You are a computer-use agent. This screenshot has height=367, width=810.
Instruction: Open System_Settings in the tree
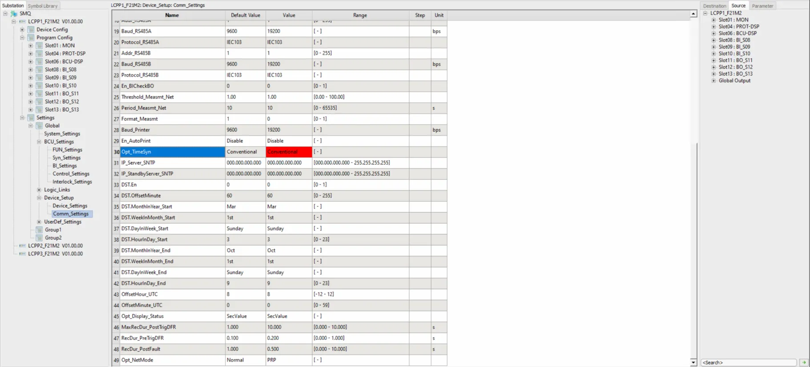62,133
